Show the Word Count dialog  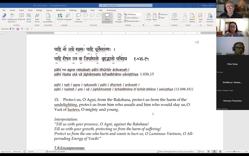click(x=29, y=18)
